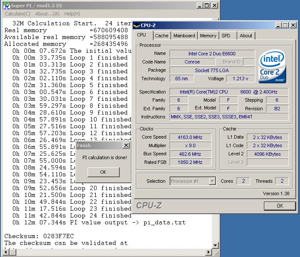Close the CPU-Z window
This screenshot has width=300, height=257.
[293, 25]
